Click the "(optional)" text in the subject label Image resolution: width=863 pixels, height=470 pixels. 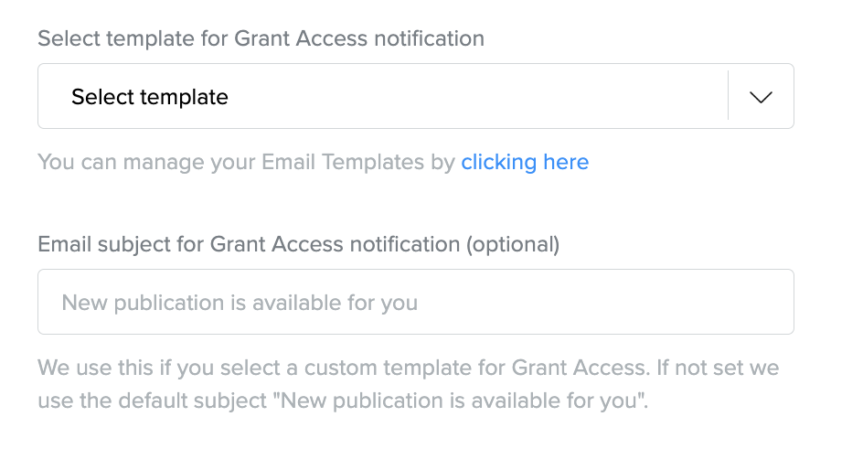(512, 244)
